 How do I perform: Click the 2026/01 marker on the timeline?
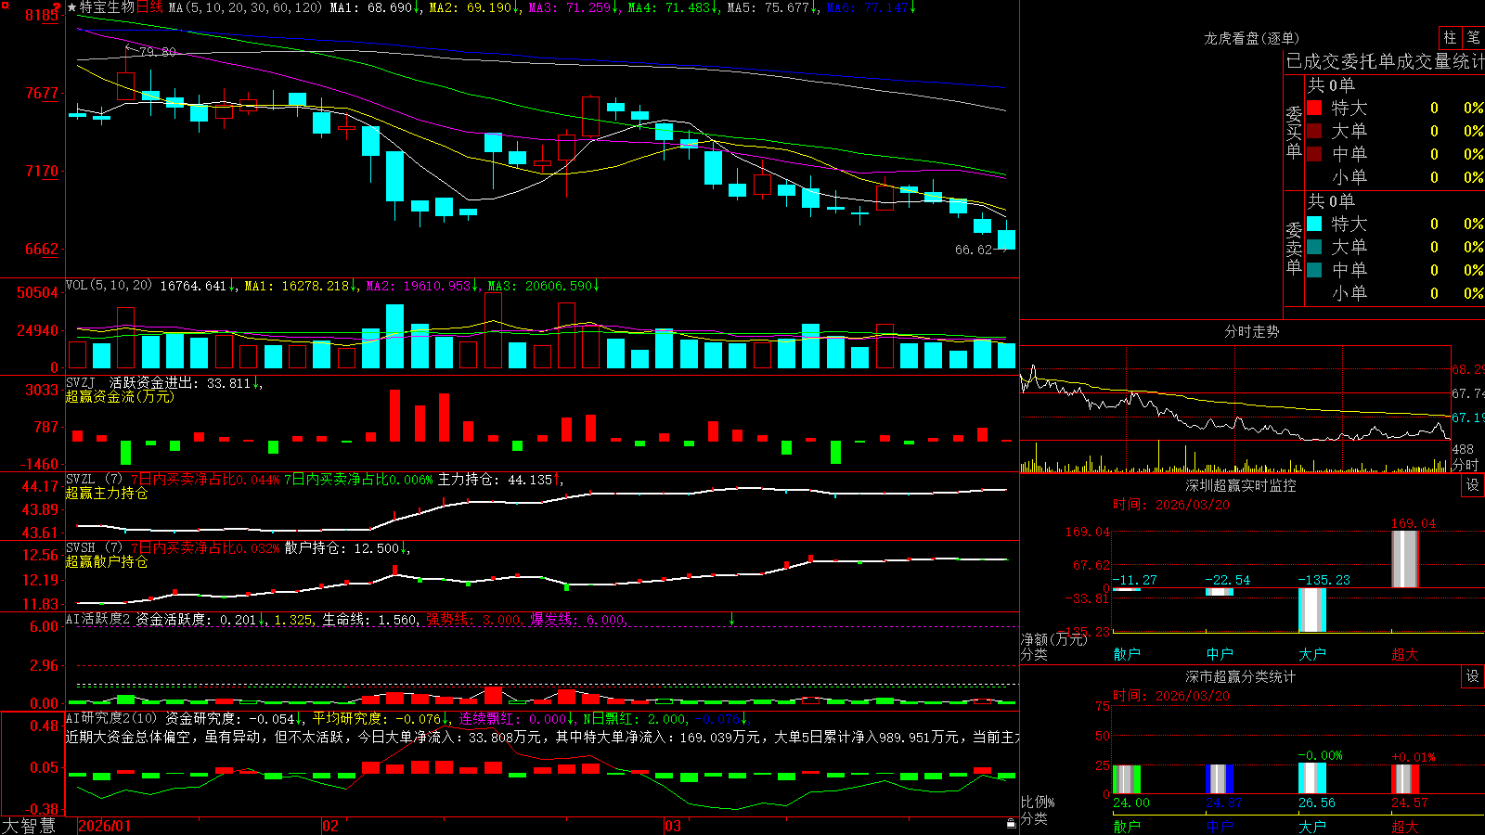(105, 826)
